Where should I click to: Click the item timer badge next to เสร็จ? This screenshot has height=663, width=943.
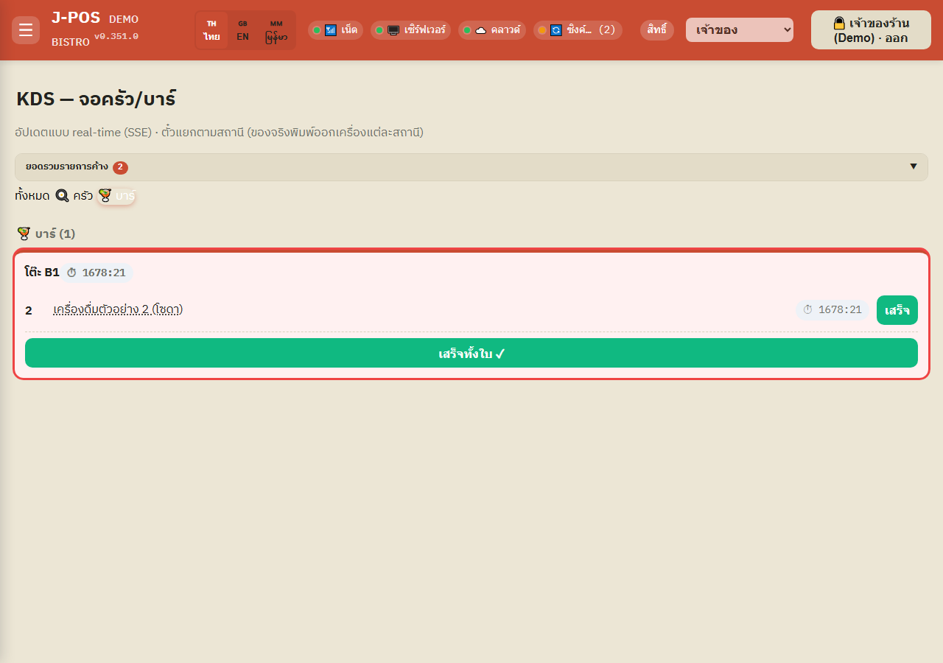coord(832,310)
